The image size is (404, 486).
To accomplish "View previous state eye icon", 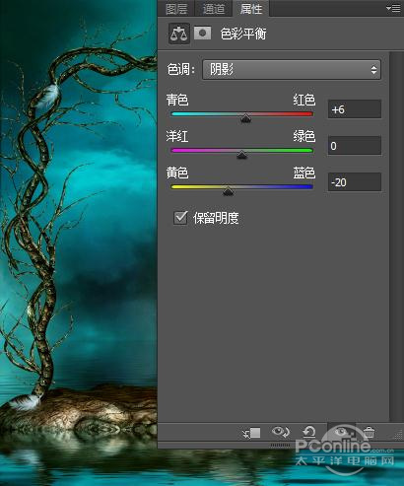I will pos(281,432).
